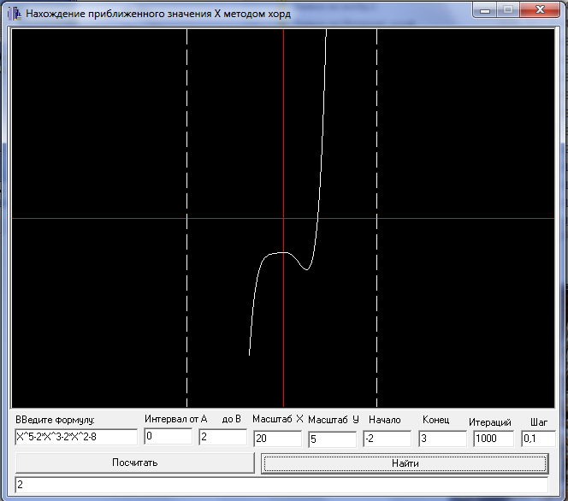This screenshot has height=501, width=568.
Task: Click the label 'Масштаб X'
Action: [278, 419]
